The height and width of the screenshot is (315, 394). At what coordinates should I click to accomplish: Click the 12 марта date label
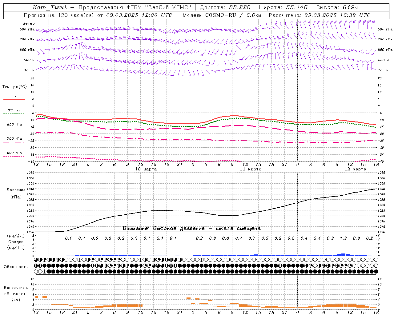click(x=356, y=169)
